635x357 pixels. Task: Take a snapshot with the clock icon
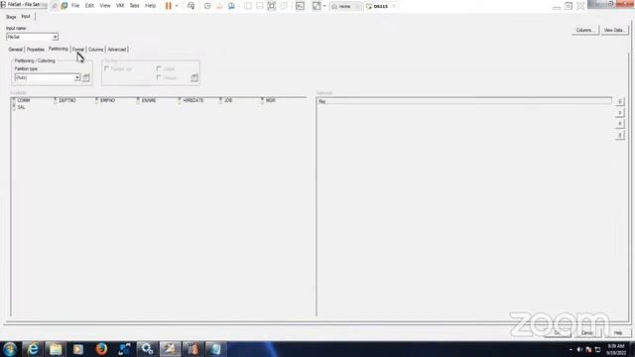point(207,6)
